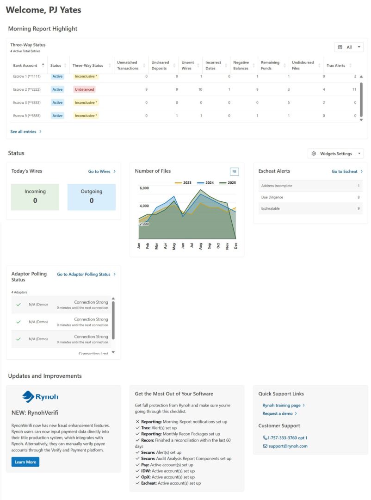Toggle 2023 series in chart legend

click(x=183, y=183)
